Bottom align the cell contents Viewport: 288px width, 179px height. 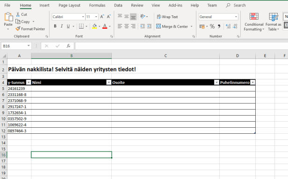(133, 17)
